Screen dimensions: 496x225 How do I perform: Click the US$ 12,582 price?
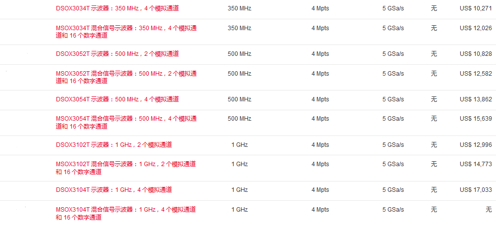[476, 74]
